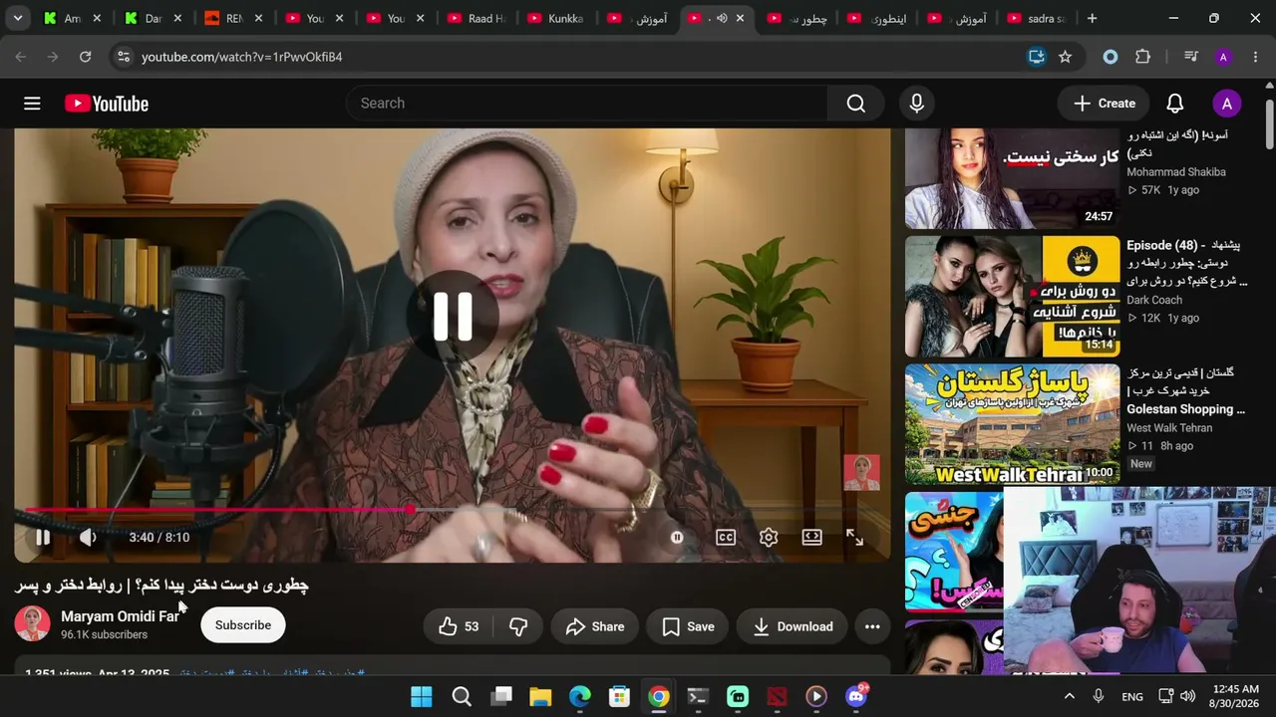Open more actions menu beside Download

tap(872, 626)
